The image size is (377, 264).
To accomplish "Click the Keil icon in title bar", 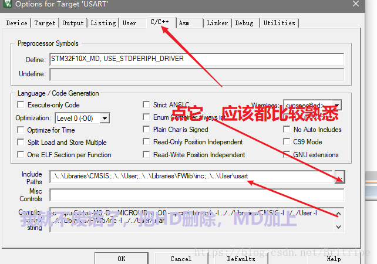I will (8, 4).
